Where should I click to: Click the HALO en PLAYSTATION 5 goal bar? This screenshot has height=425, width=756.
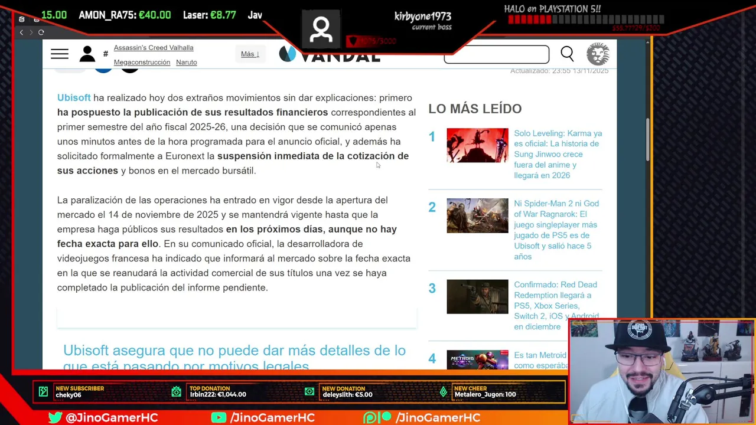coord(586,20)
